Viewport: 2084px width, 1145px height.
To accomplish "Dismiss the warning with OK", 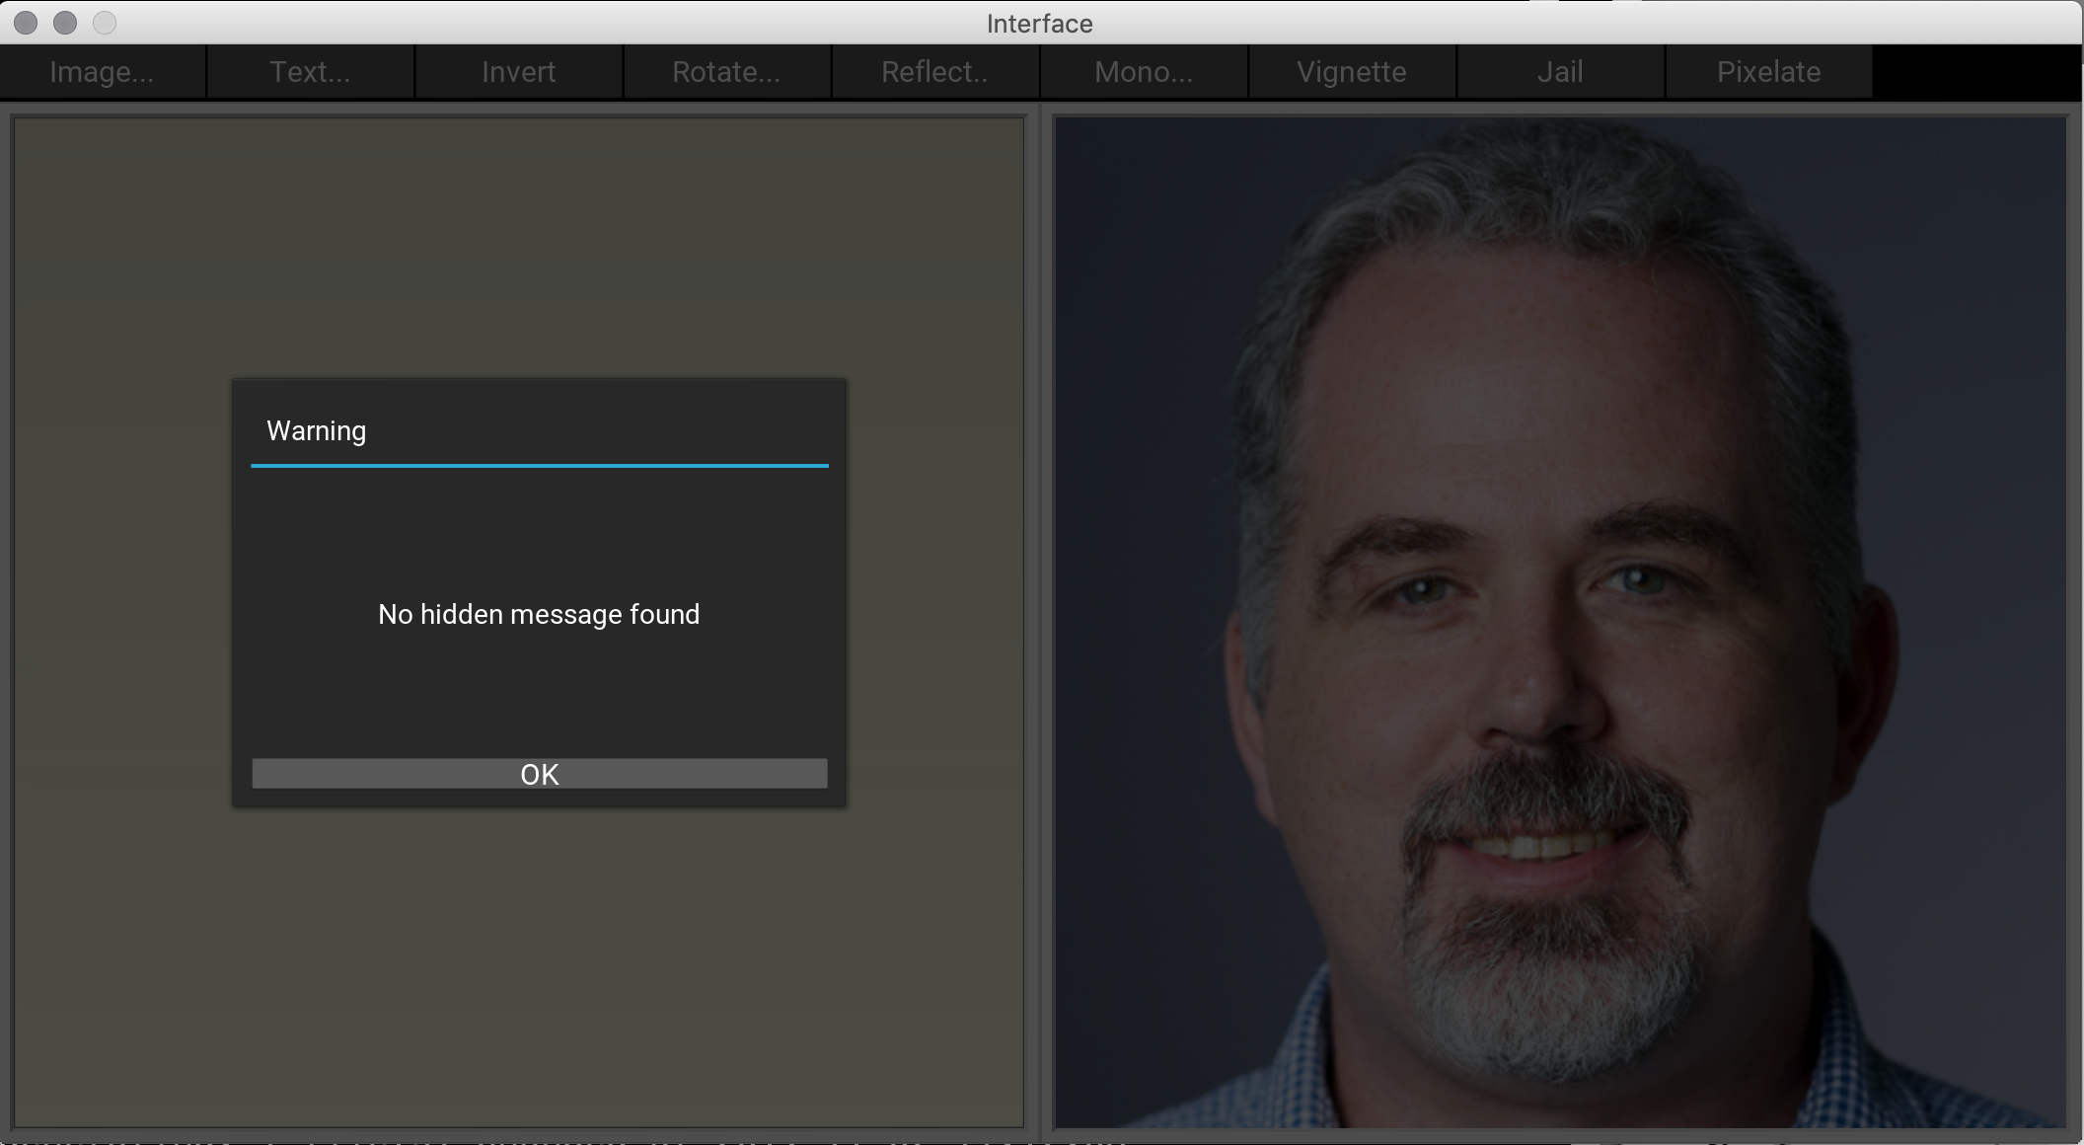I will [540, 774].
